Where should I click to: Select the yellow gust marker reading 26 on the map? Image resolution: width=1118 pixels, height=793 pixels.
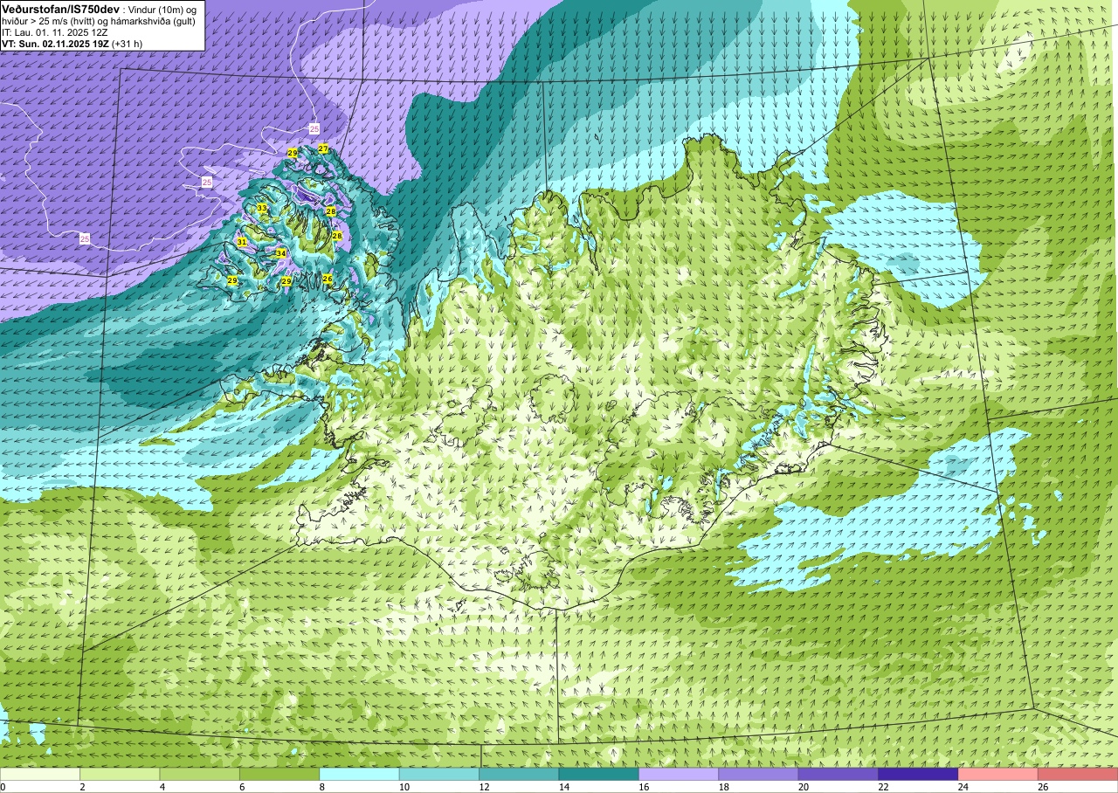pos(328,279)
